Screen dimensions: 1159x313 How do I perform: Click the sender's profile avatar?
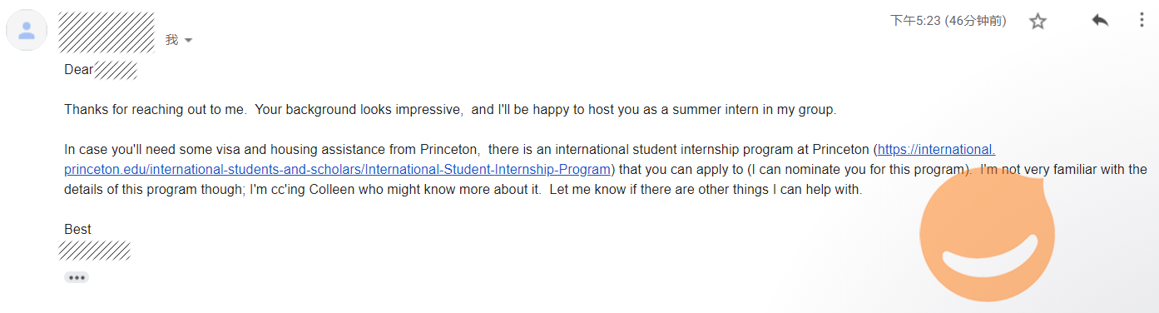coord(27,31)
